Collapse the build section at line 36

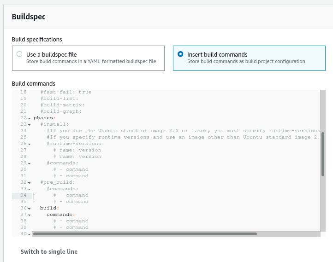(30, 209)
